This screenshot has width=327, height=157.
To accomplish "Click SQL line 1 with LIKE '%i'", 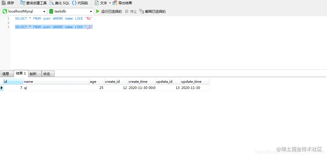I will click(x=54, y=18).
